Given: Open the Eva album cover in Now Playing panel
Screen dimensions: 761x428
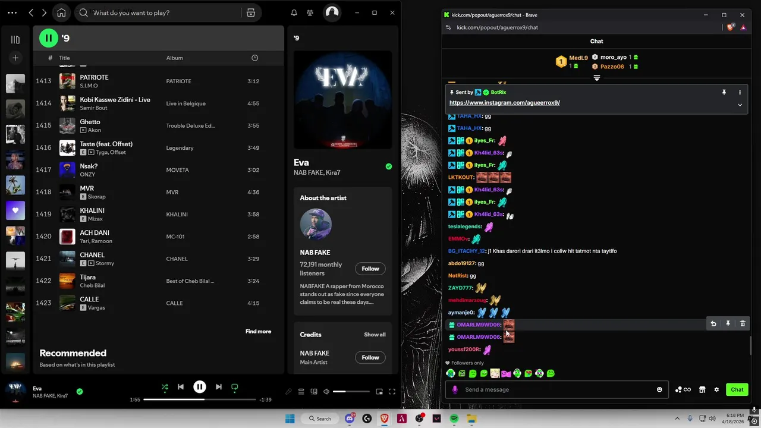Looking at the screenshot, I should pos(342,100).
